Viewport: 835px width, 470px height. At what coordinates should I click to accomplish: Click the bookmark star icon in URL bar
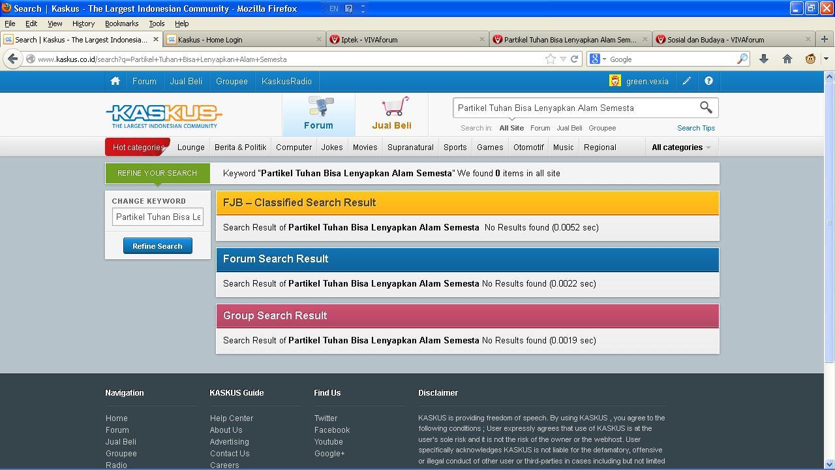click(x=551, y=59)
